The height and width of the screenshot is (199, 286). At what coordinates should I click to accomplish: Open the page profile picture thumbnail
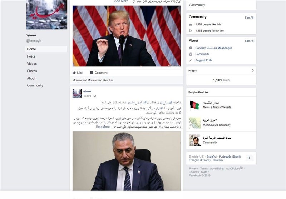pyautogui.click(x=47, y=15)
